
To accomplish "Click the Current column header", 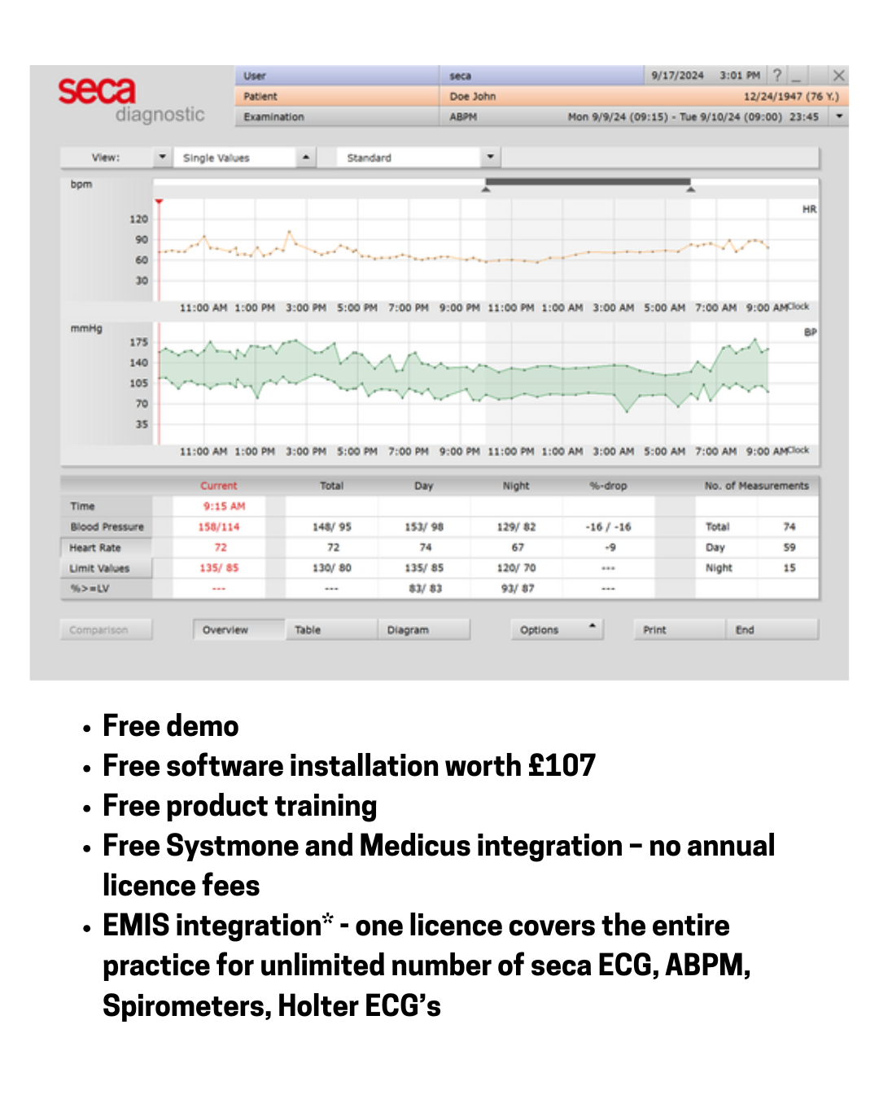I will (219, 485).
